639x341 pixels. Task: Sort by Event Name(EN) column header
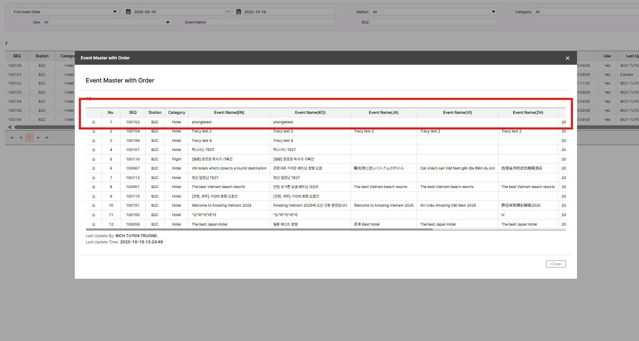tap(229, 113)
